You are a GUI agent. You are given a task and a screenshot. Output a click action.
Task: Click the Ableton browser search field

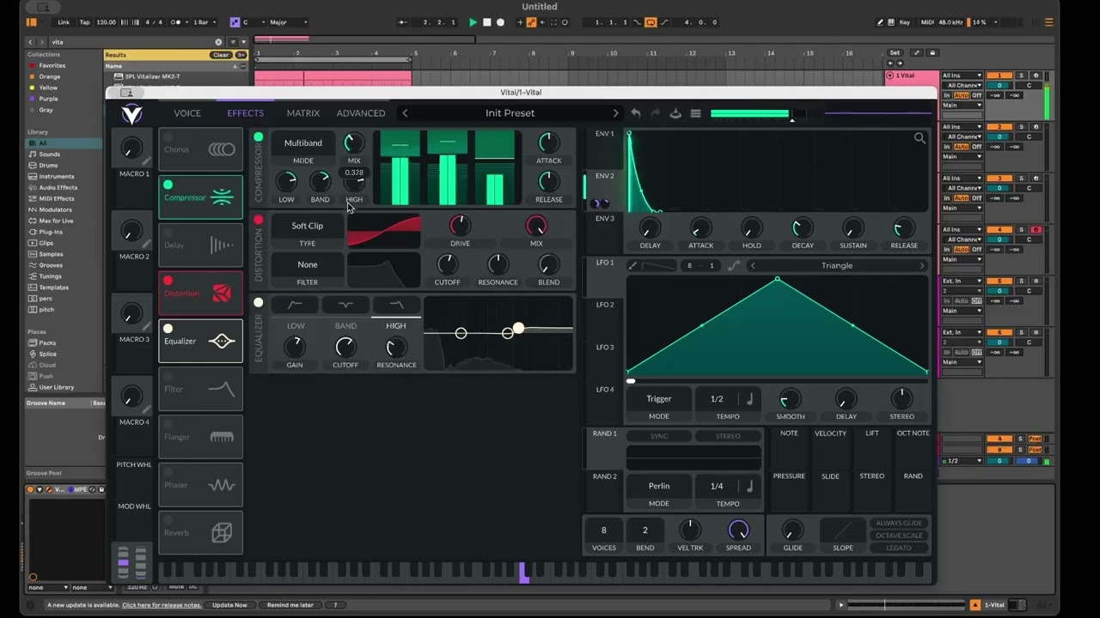pos(135,41)
